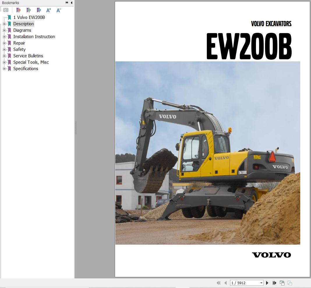Open the Installation Instruction bookmark
The width and height of the screenshot is (311, 288).
(34, 37)
